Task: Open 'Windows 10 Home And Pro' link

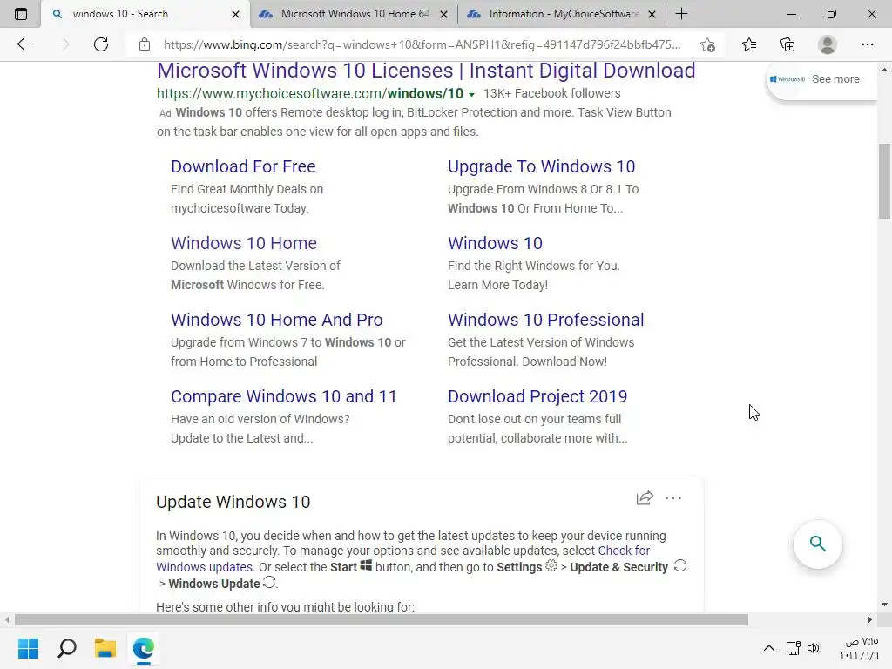Action: click(276, 320)
